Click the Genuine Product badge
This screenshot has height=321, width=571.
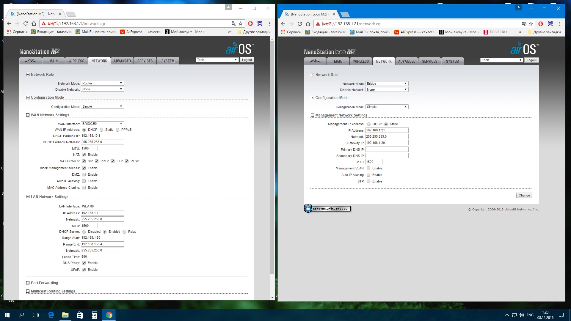327,209
